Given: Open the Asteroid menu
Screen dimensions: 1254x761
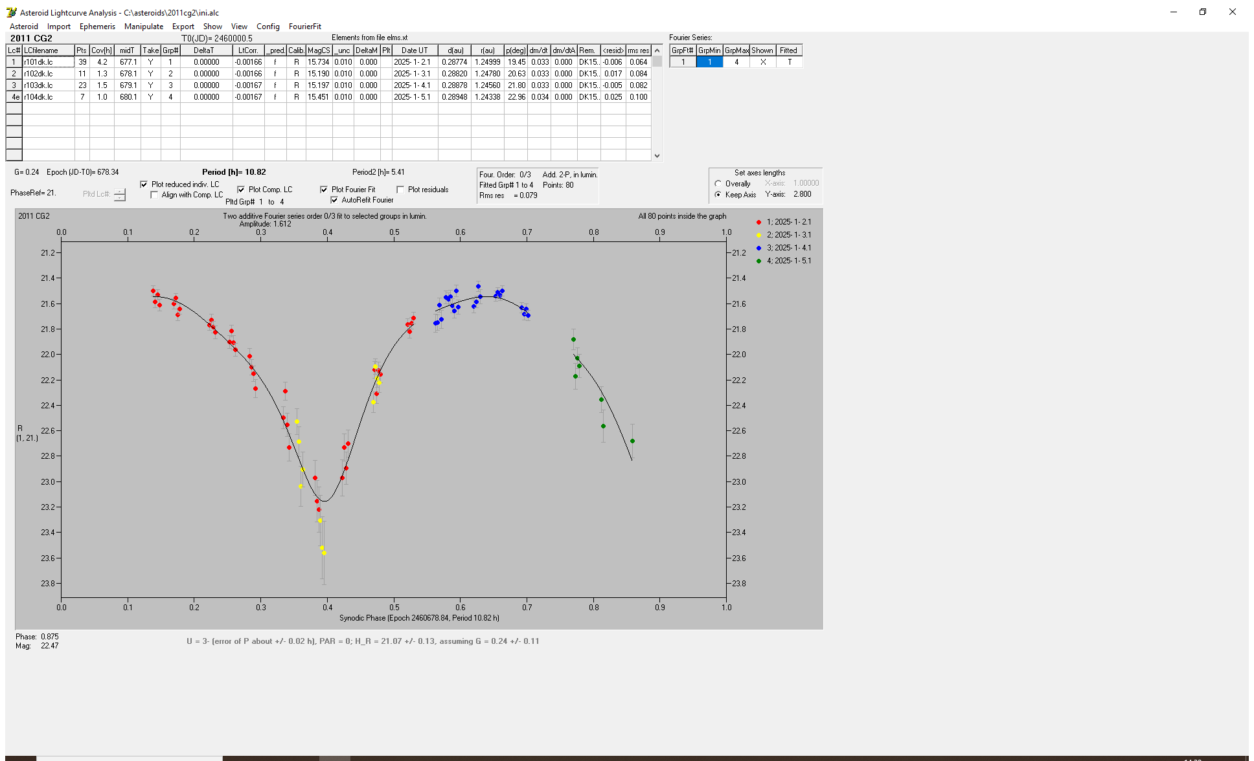Looking at the screenshot, I should [24, 27].
